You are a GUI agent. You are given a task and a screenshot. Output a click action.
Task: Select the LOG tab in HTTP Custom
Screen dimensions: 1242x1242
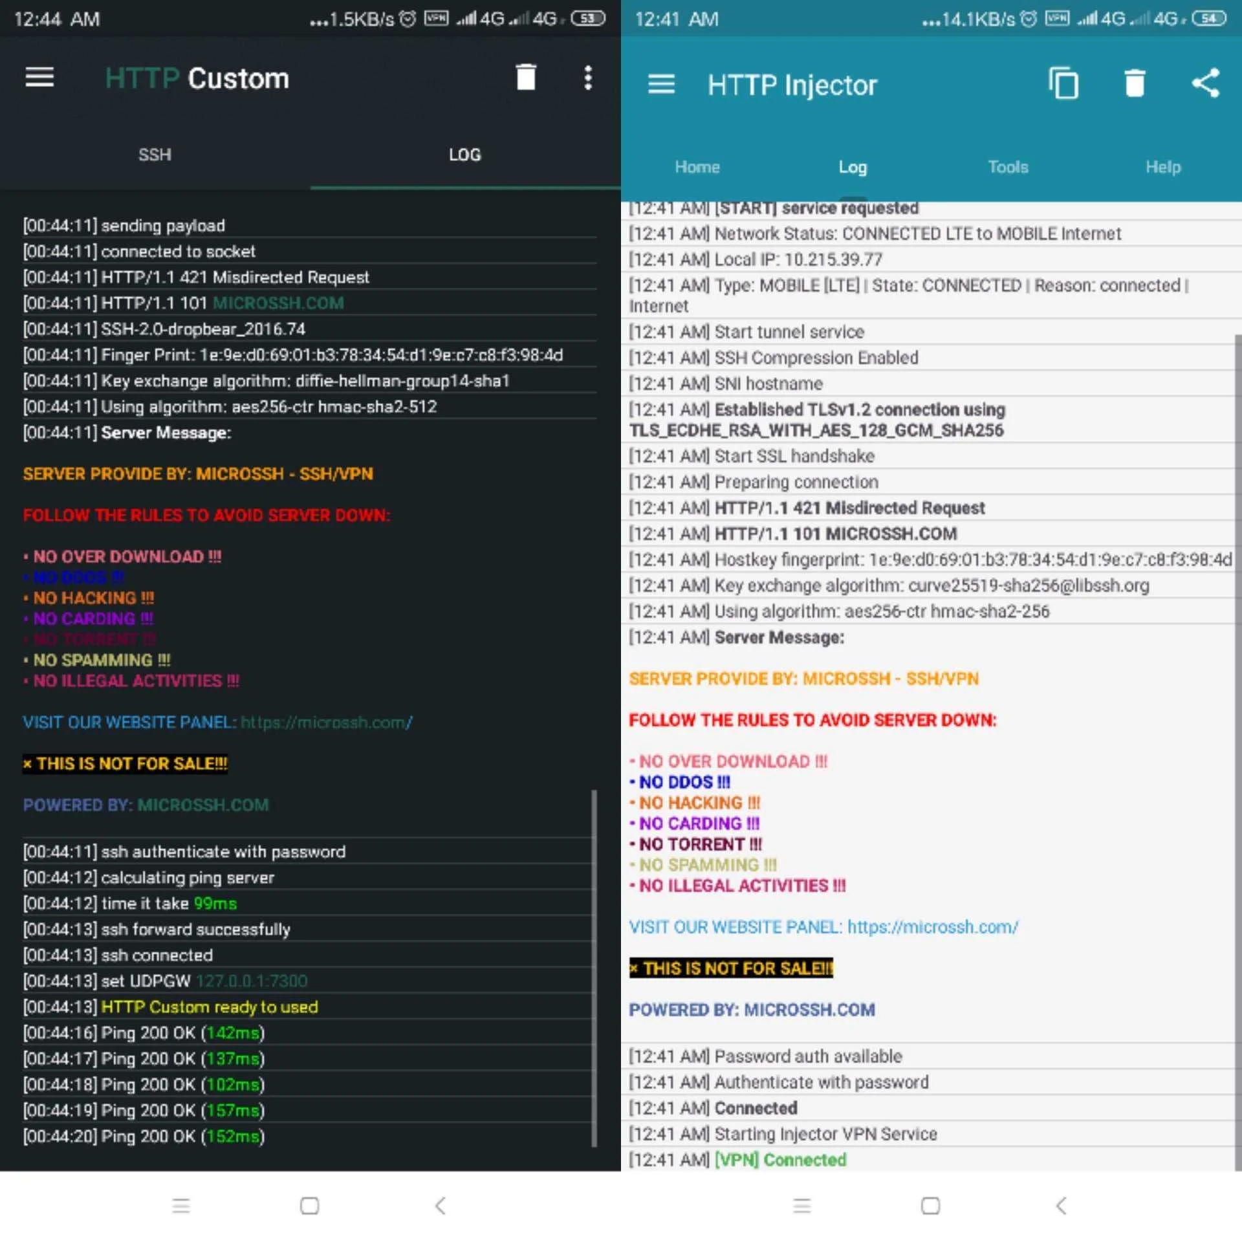tap(466, 155)
